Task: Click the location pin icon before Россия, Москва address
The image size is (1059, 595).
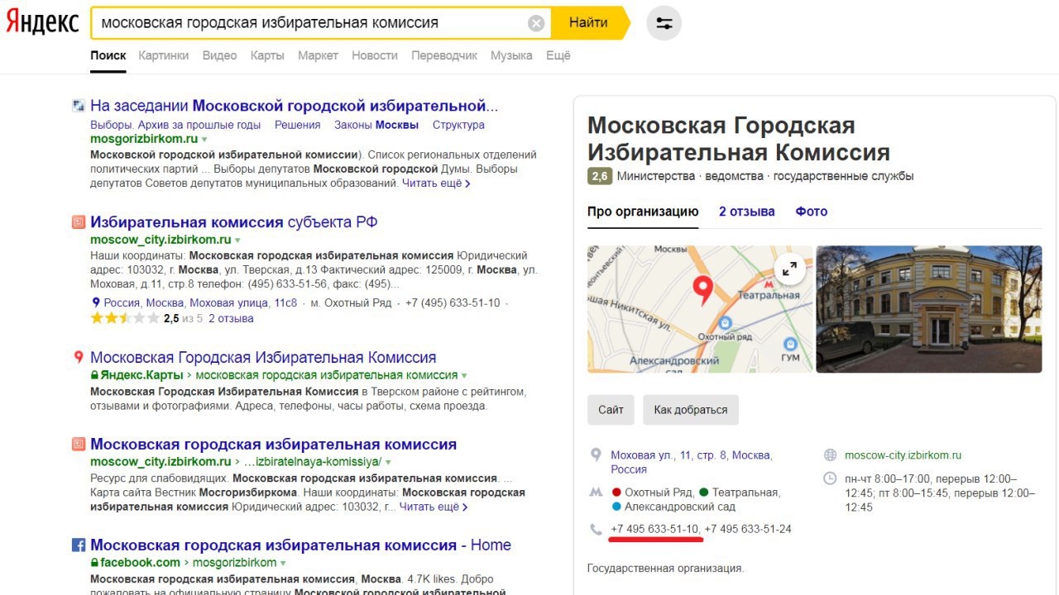Action: 96,302
